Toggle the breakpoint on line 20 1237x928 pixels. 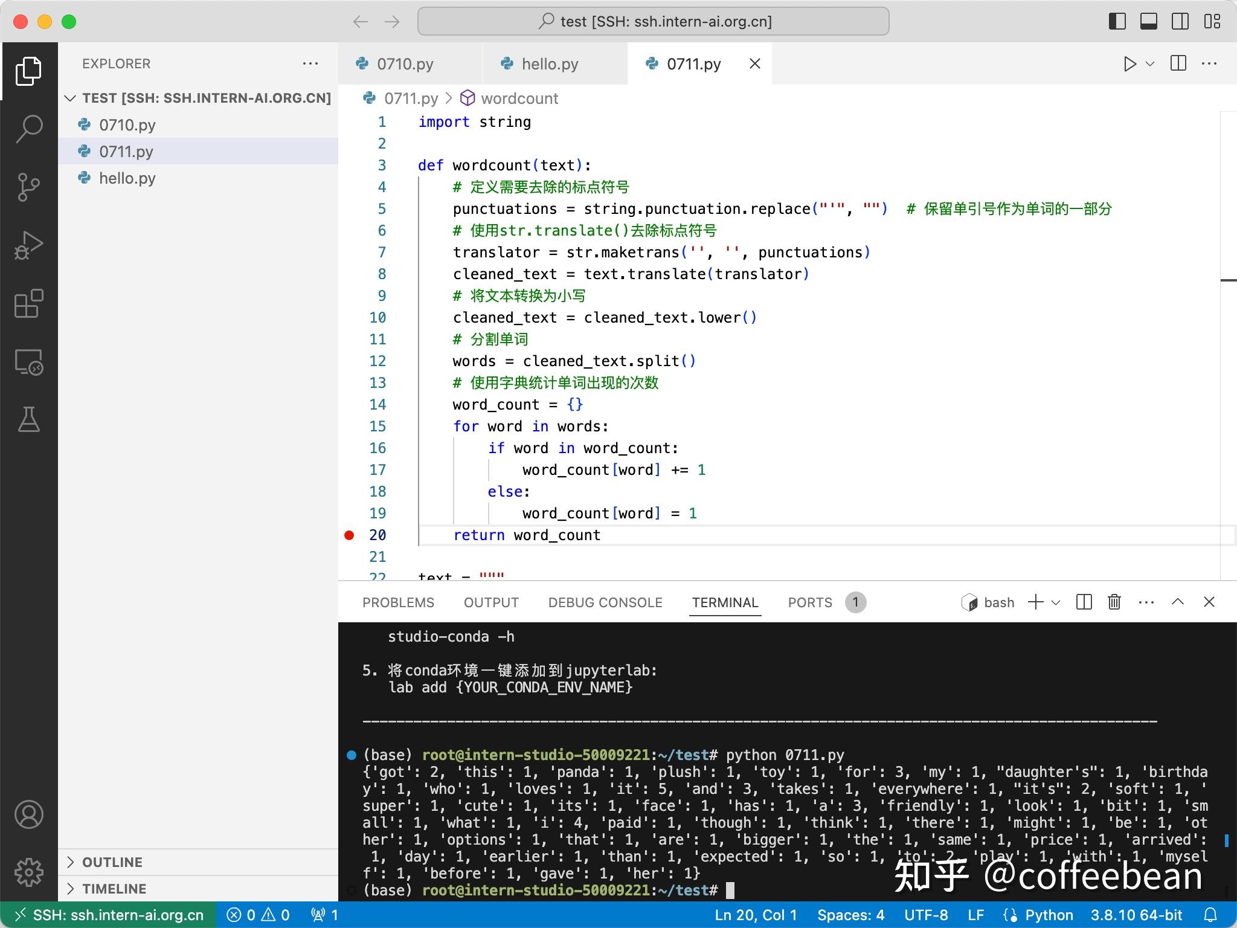pos(349,535)
